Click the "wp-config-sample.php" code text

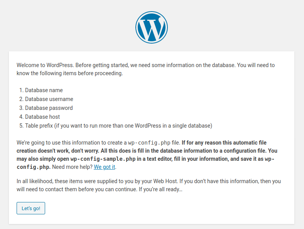click(103, 159)
